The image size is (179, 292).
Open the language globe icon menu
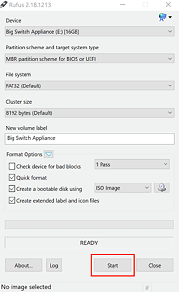pyautogui.click(x=165, y=17)
